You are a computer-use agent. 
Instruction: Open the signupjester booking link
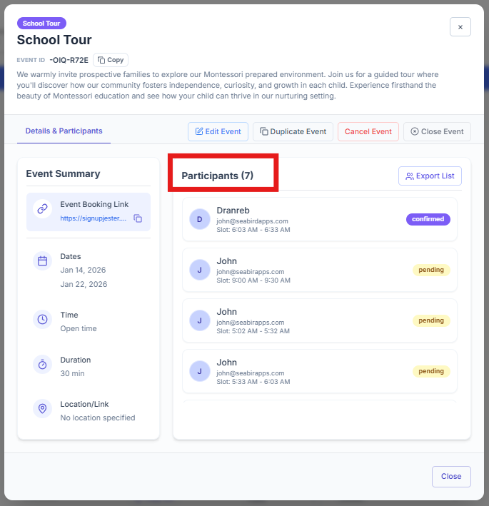94,218
